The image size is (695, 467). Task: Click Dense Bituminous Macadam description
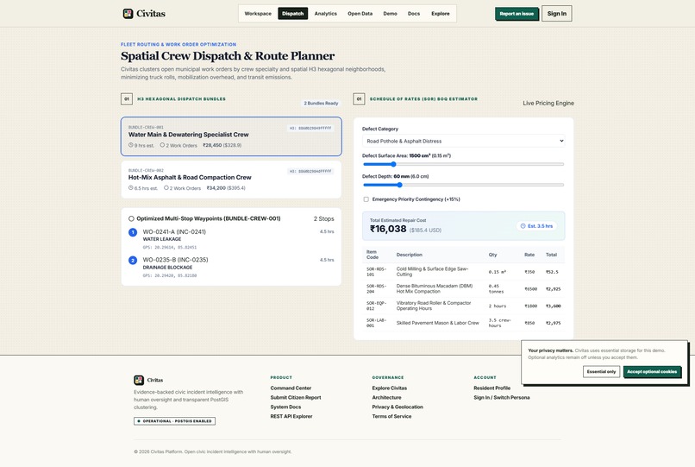pyautogui.click(x=435, y=288)
